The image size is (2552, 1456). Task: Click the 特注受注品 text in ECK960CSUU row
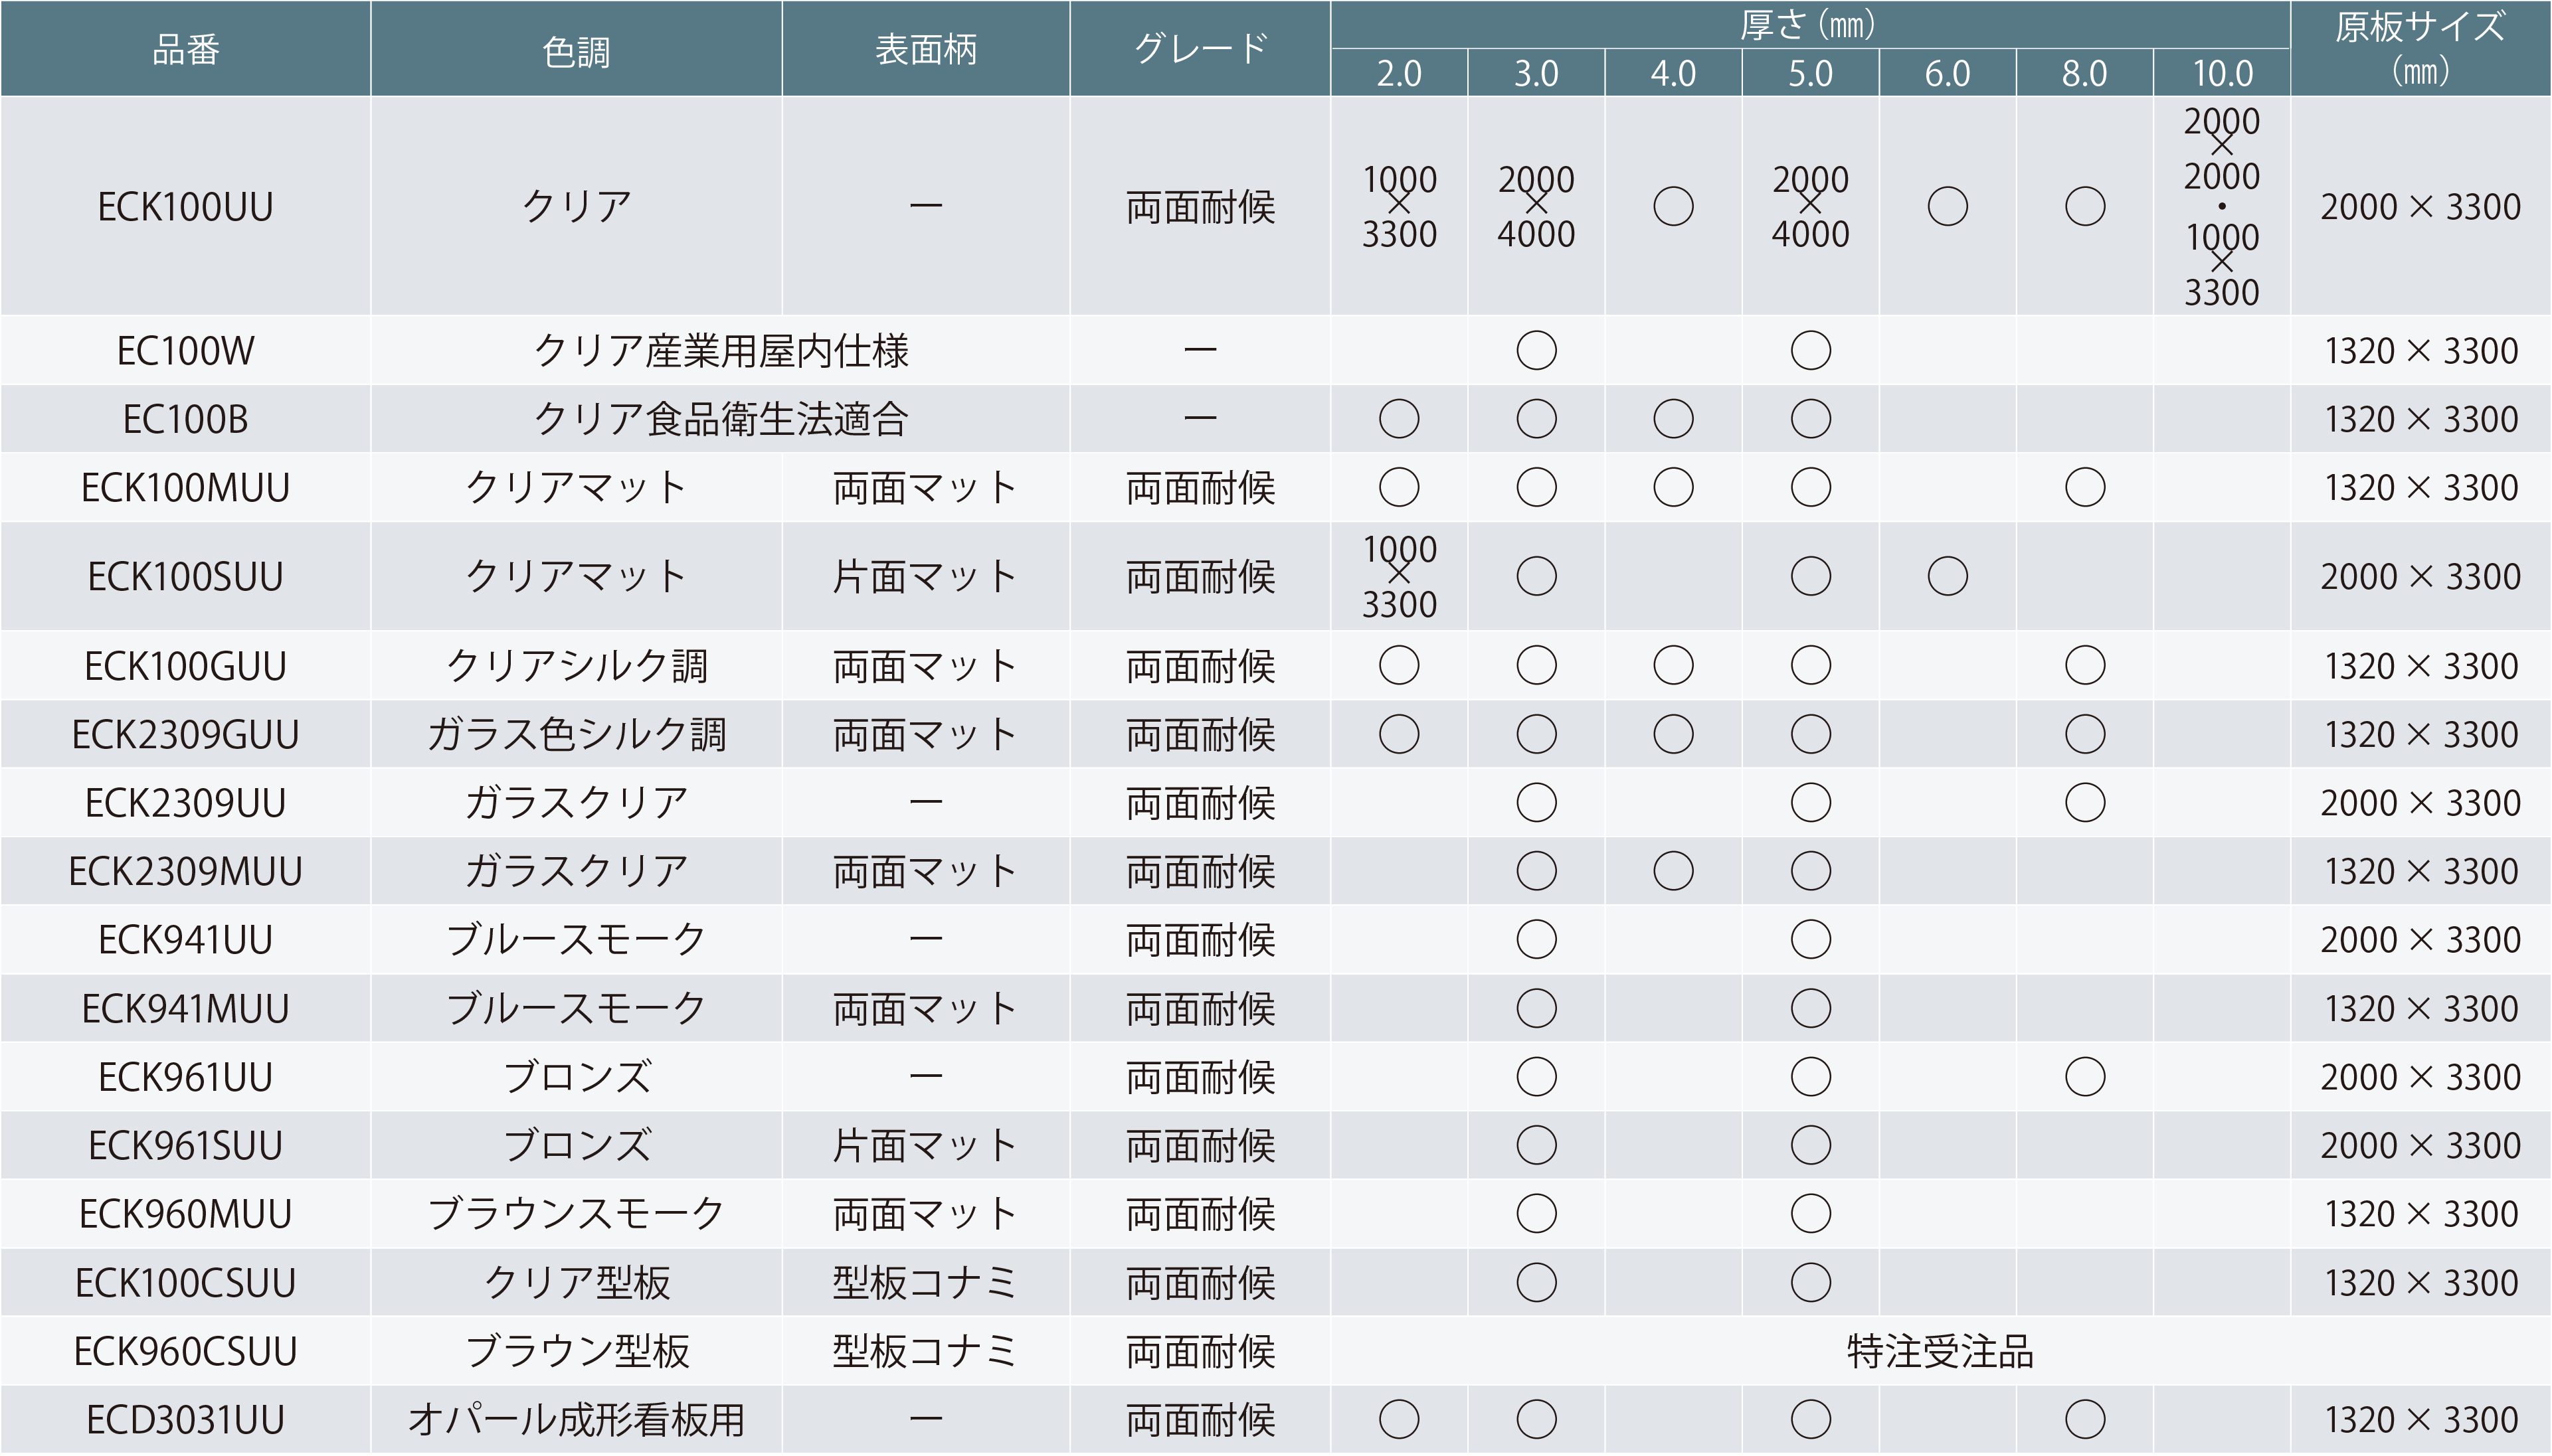[x=1940, y=1351]
